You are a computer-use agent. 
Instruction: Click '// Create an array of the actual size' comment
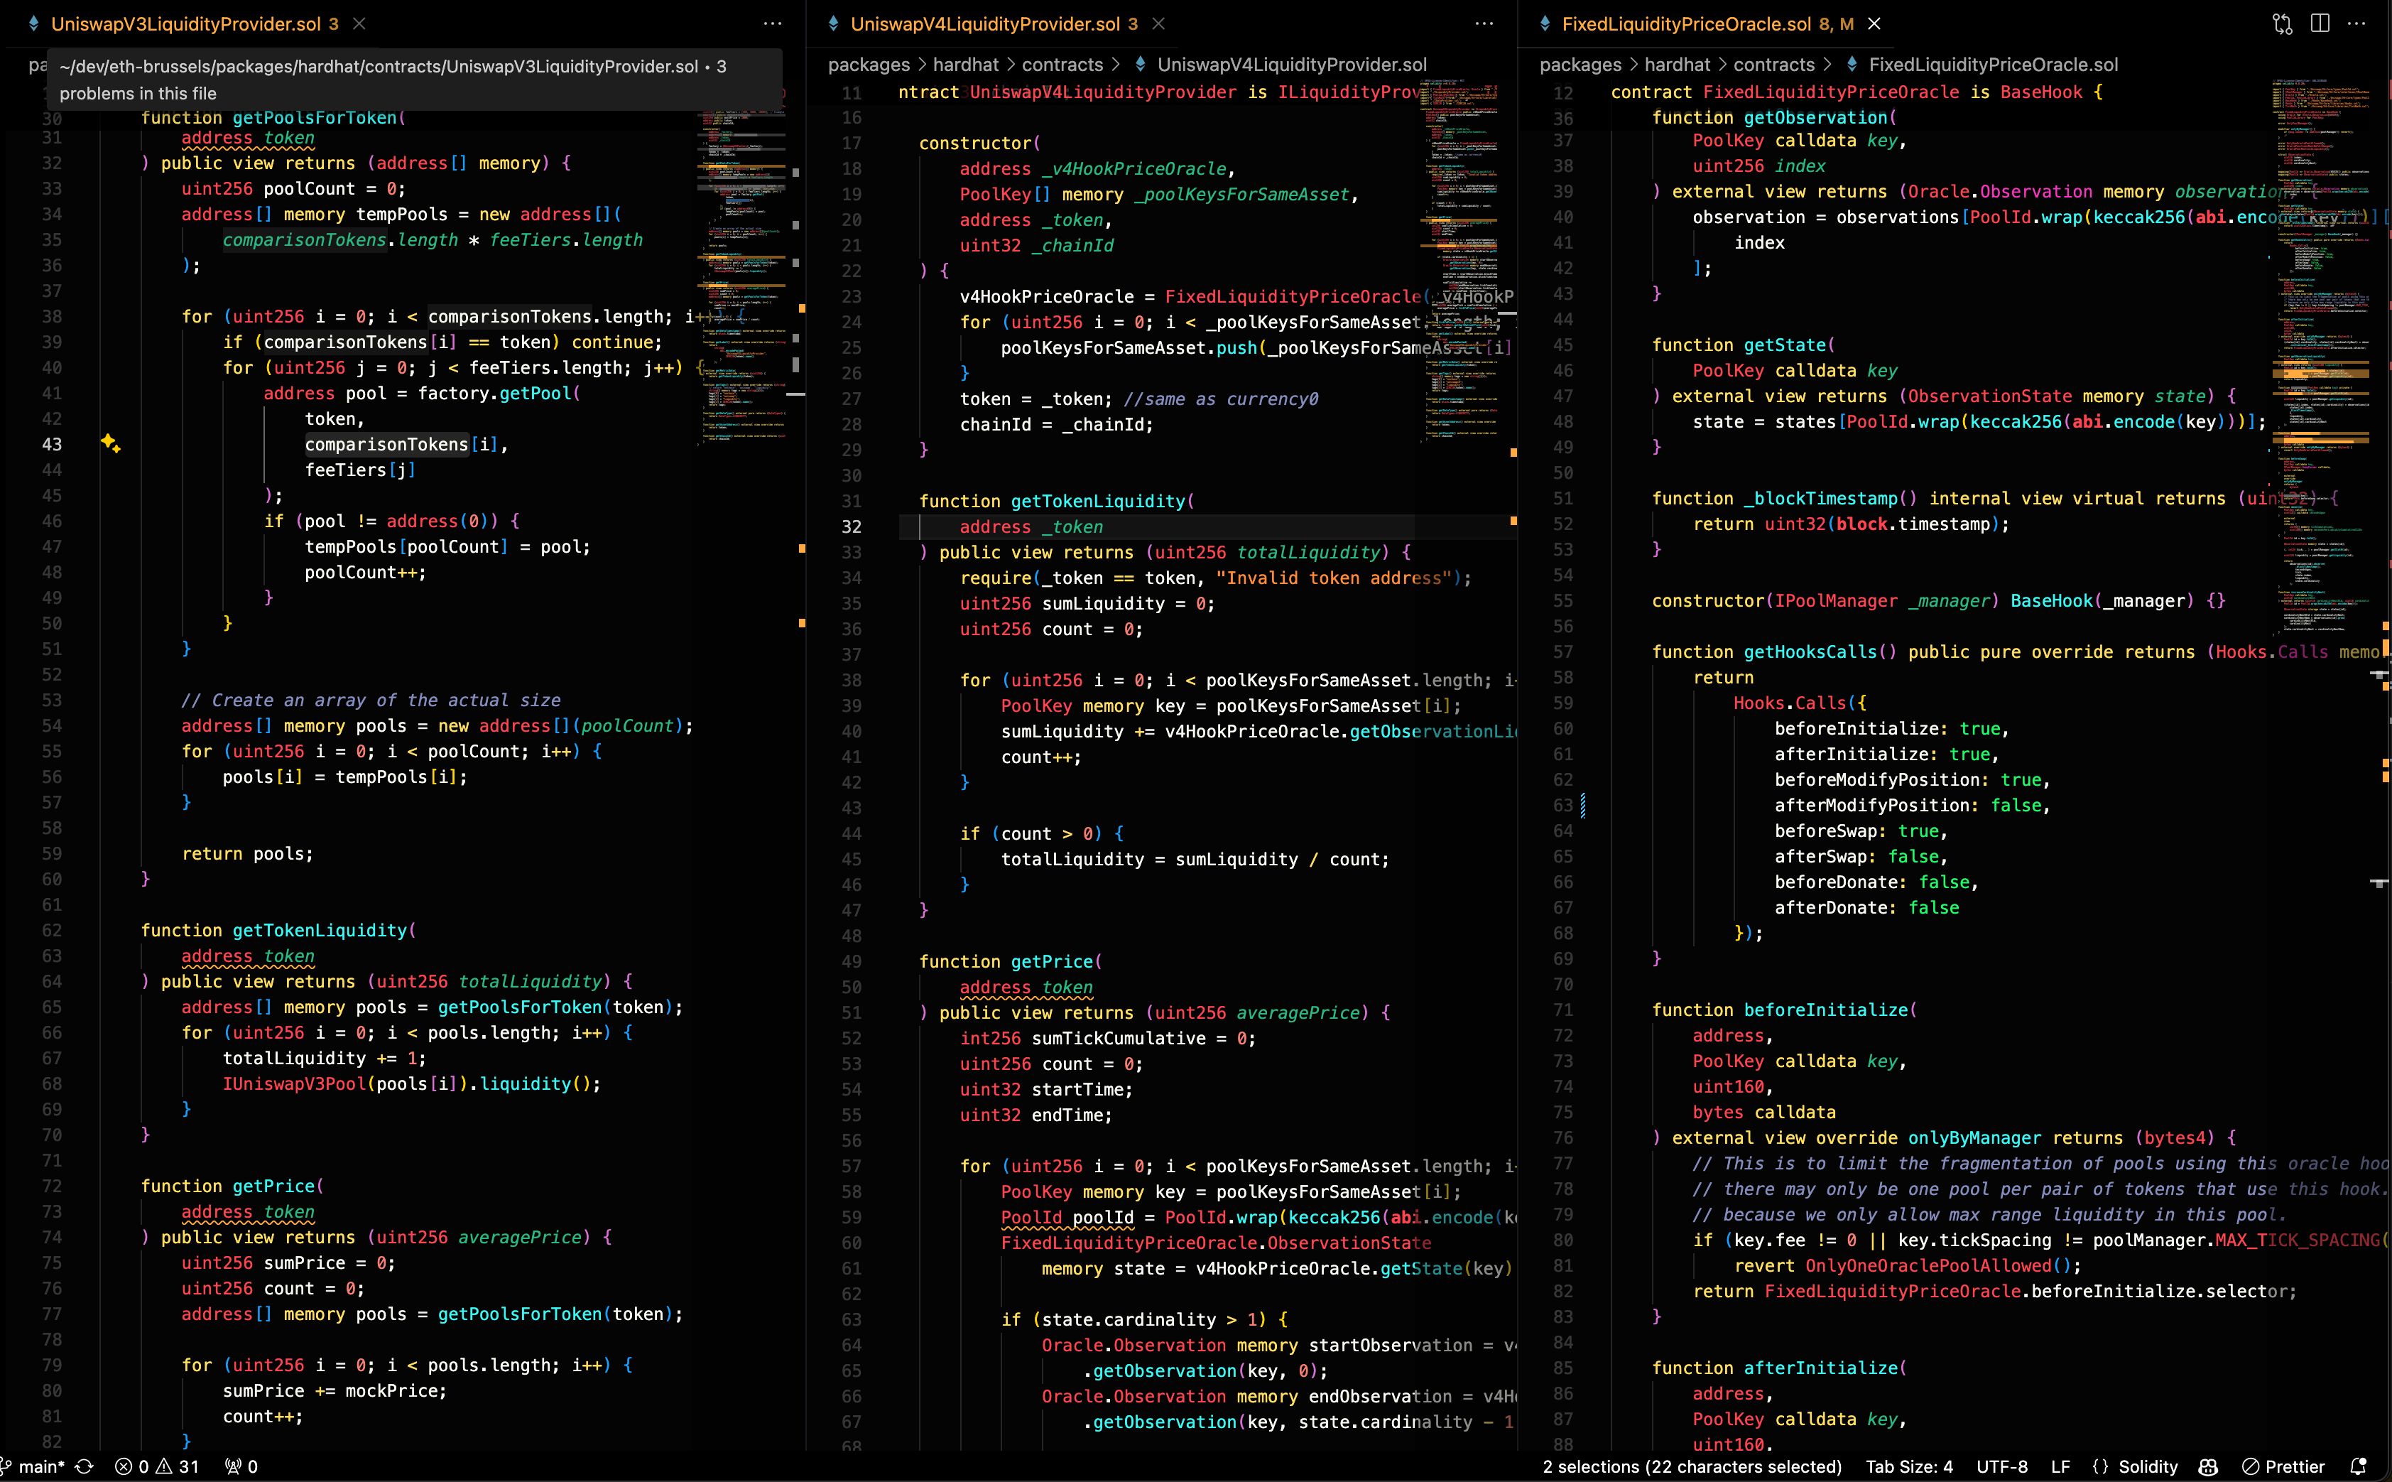371,700
